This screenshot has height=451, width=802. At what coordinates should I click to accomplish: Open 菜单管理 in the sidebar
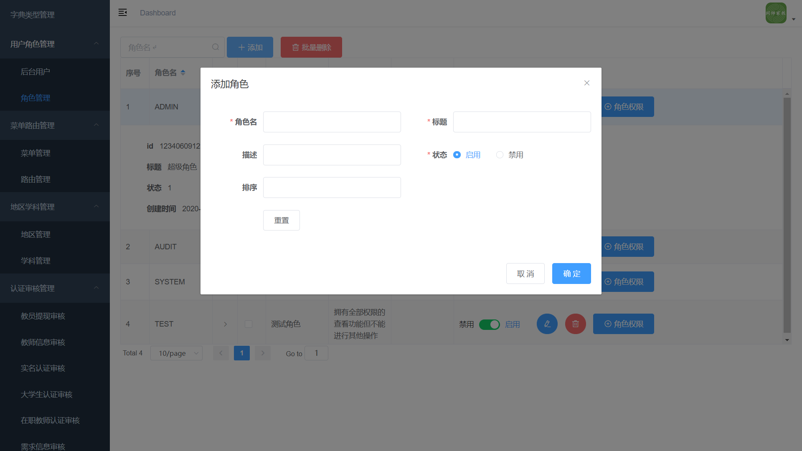click(36, 153)
